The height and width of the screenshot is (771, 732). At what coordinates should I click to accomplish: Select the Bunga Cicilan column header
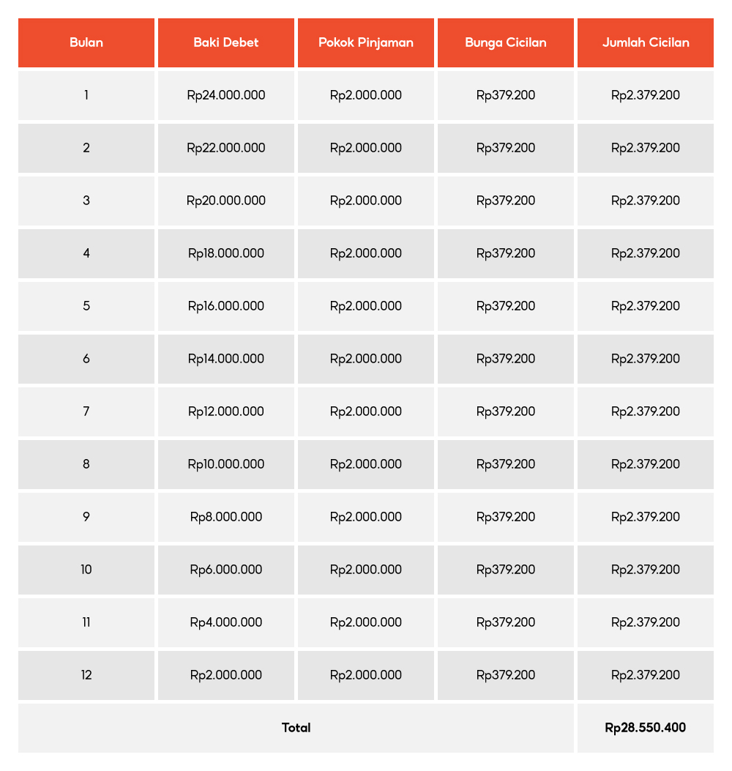[506, 42]
